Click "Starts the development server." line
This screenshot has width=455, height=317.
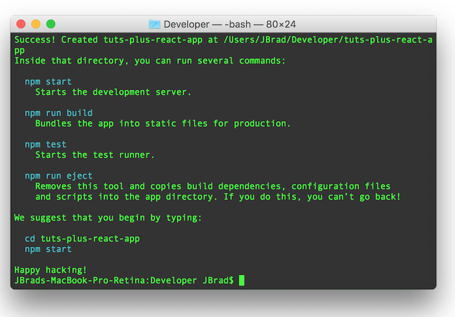(113, 92)
